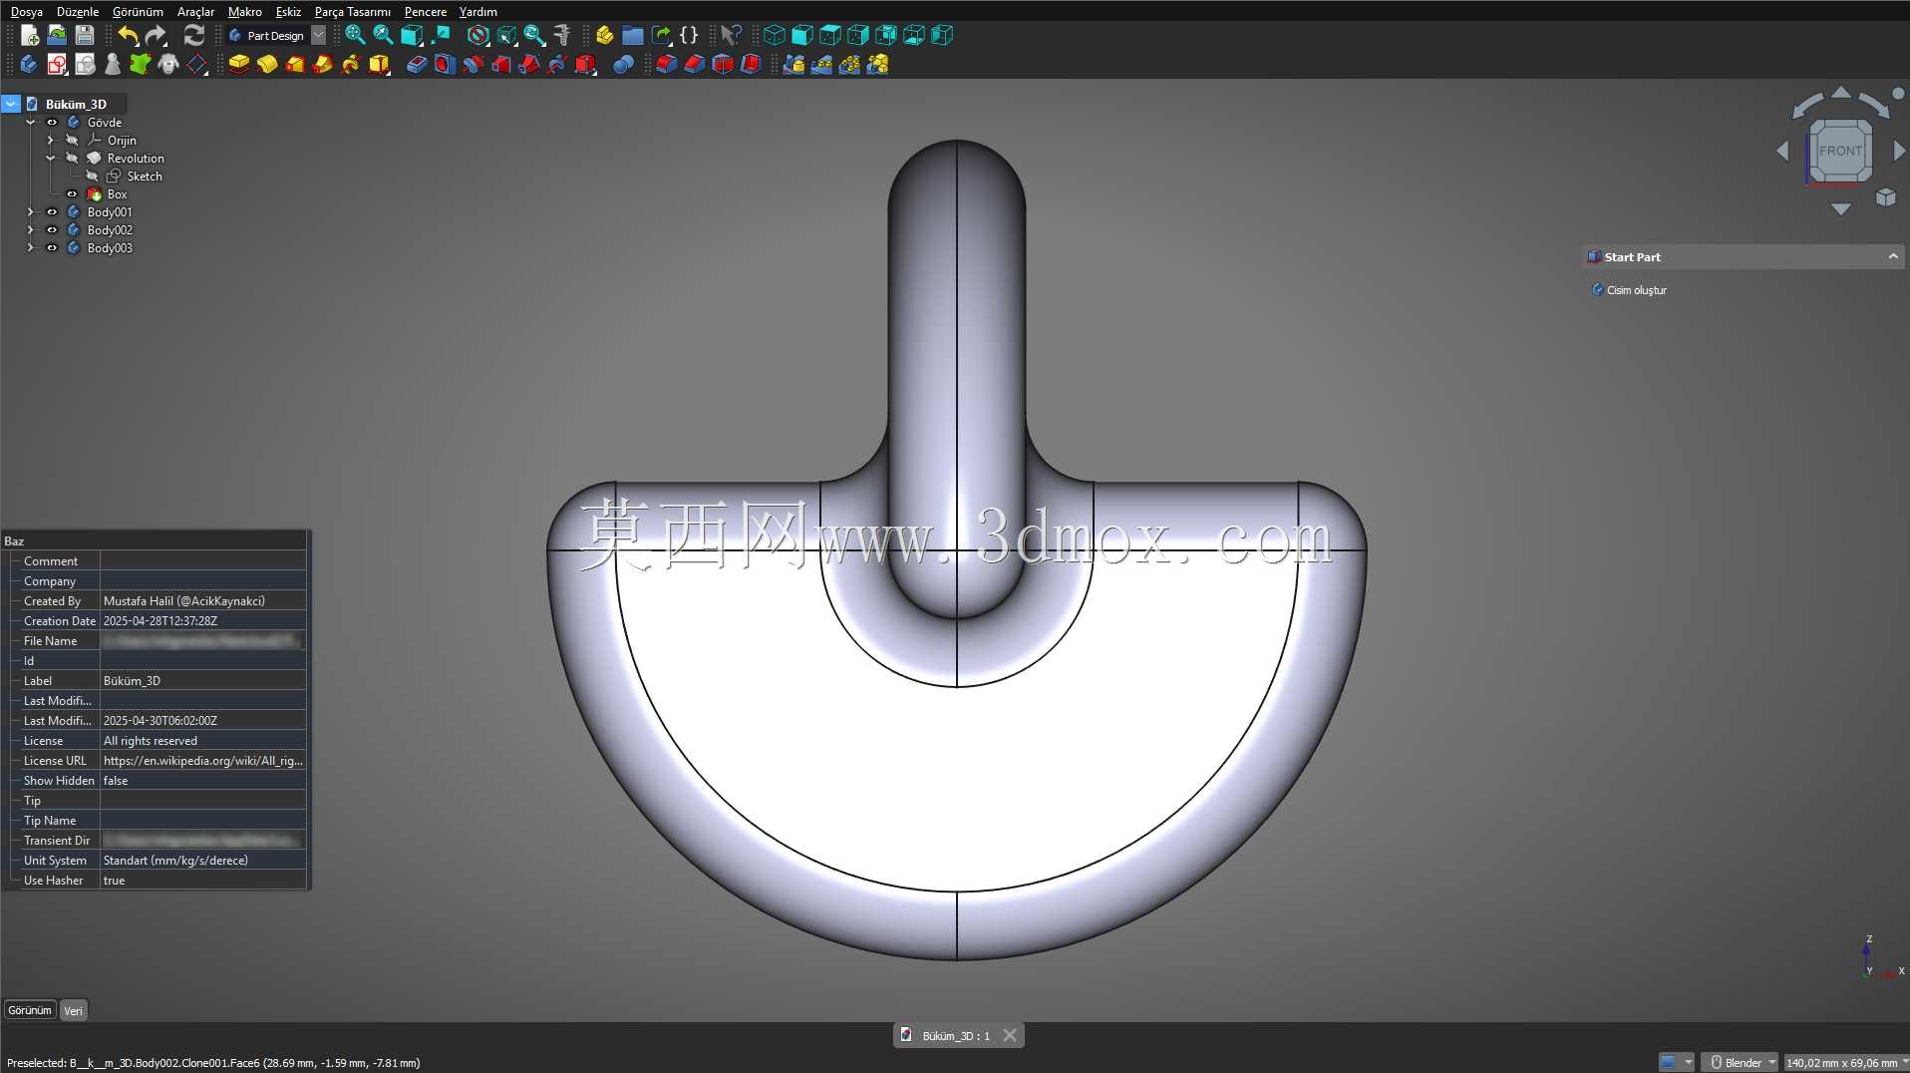This screenshot has width=1910, height=1073.
Task: Close the Büküm_3D : 1 document tab
Action: (x=1010, y=1036)
